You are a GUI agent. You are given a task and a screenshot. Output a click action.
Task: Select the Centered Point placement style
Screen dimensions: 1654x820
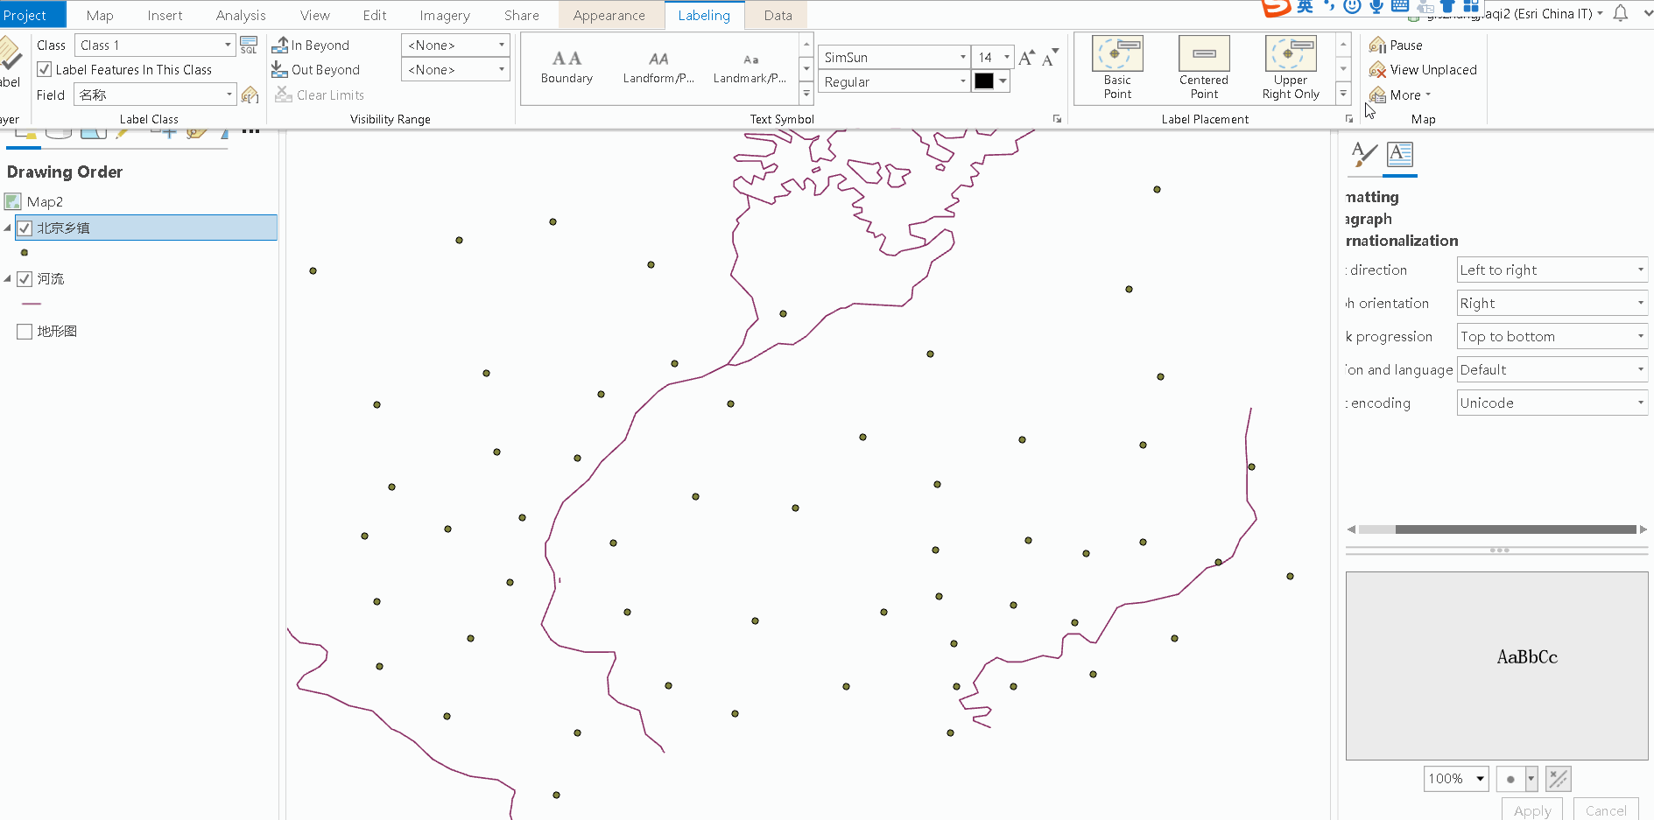click(x=1203, y=68)
